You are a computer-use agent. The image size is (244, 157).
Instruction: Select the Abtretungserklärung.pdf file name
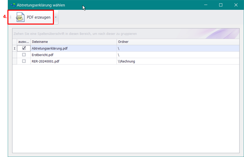(x=50, y=48)
